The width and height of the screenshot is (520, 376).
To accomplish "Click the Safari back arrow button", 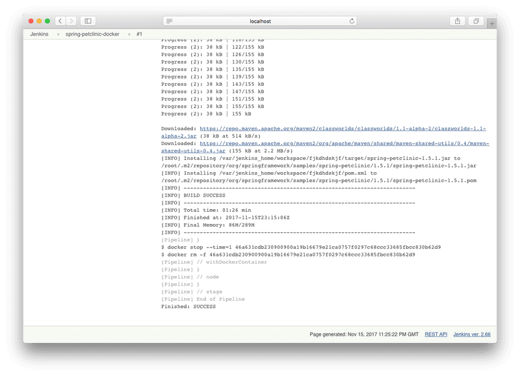I will pyautogui.click(x=60, y=21).
